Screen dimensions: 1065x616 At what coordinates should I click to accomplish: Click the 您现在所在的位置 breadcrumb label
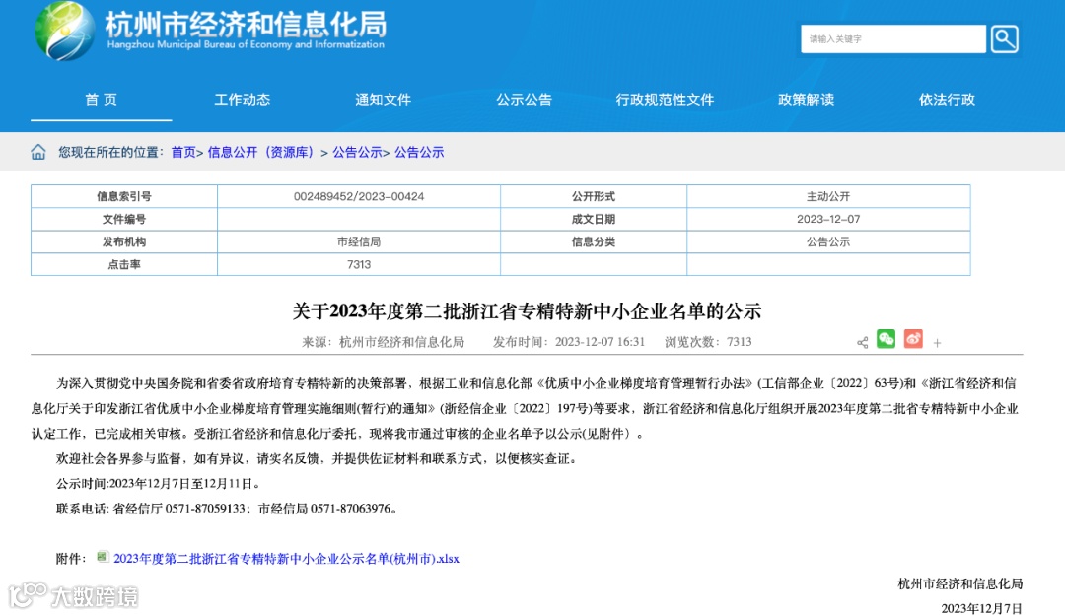[x=110, y=152]
